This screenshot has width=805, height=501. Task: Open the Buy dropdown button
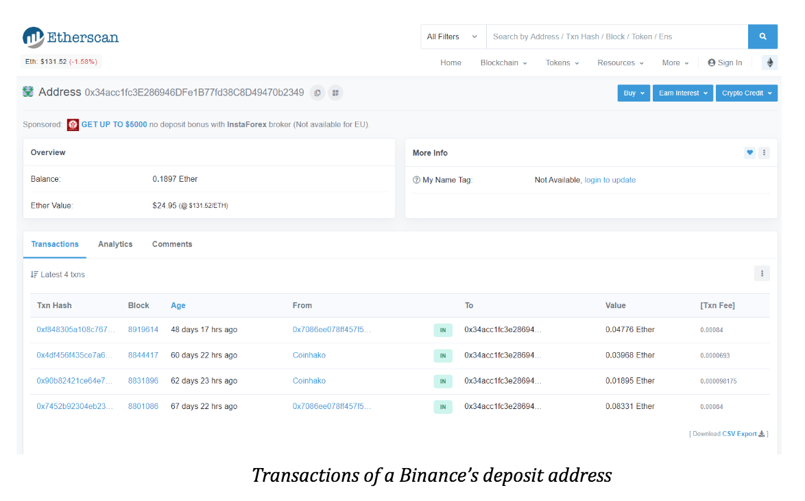pos(634,93)
